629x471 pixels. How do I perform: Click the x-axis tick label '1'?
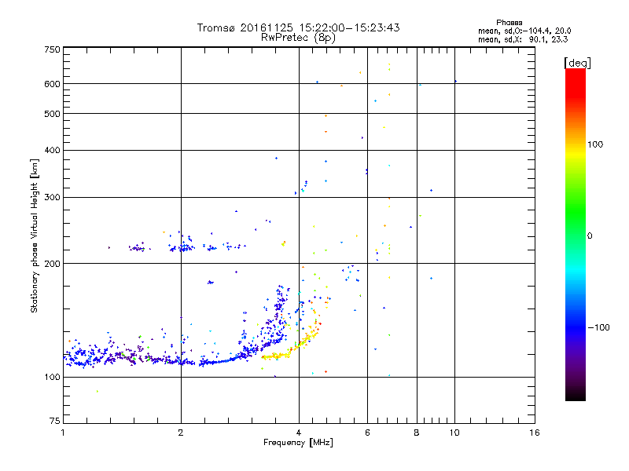63,433
